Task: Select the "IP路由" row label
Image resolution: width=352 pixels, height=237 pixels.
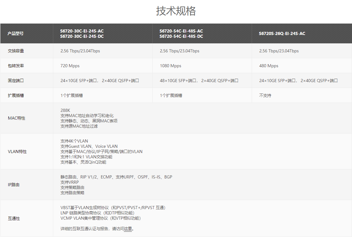Action: (x=14, y=185)
